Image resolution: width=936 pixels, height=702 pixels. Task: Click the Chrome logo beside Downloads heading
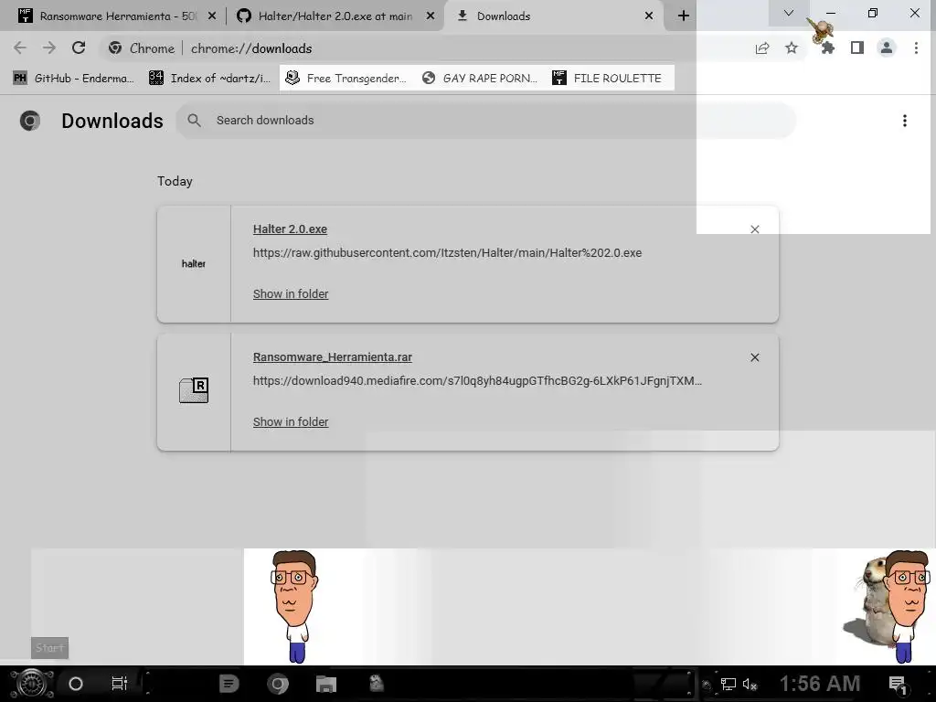(30, 121)
